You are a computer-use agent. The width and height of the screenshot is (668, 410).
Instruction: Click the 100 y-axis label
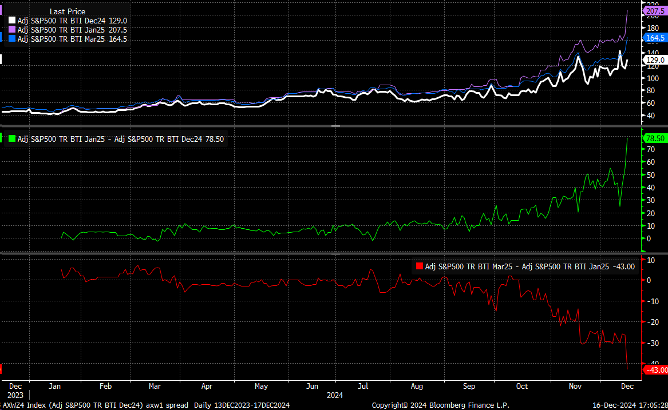tap(653, 78)
